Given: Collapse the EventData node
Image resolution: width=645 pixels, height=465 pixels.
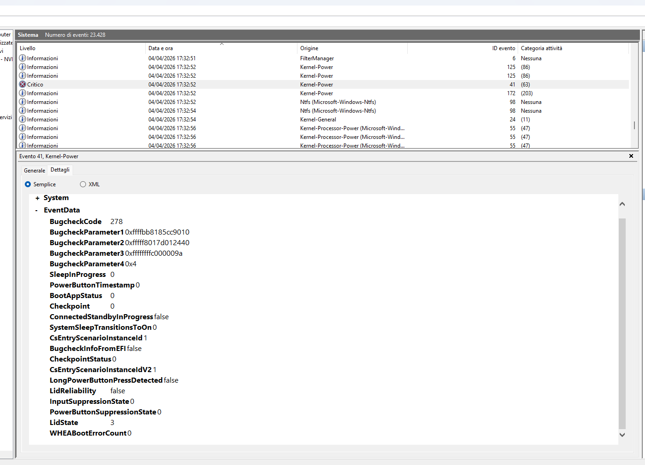Looking at the screenshot, I should click(37, 211).
